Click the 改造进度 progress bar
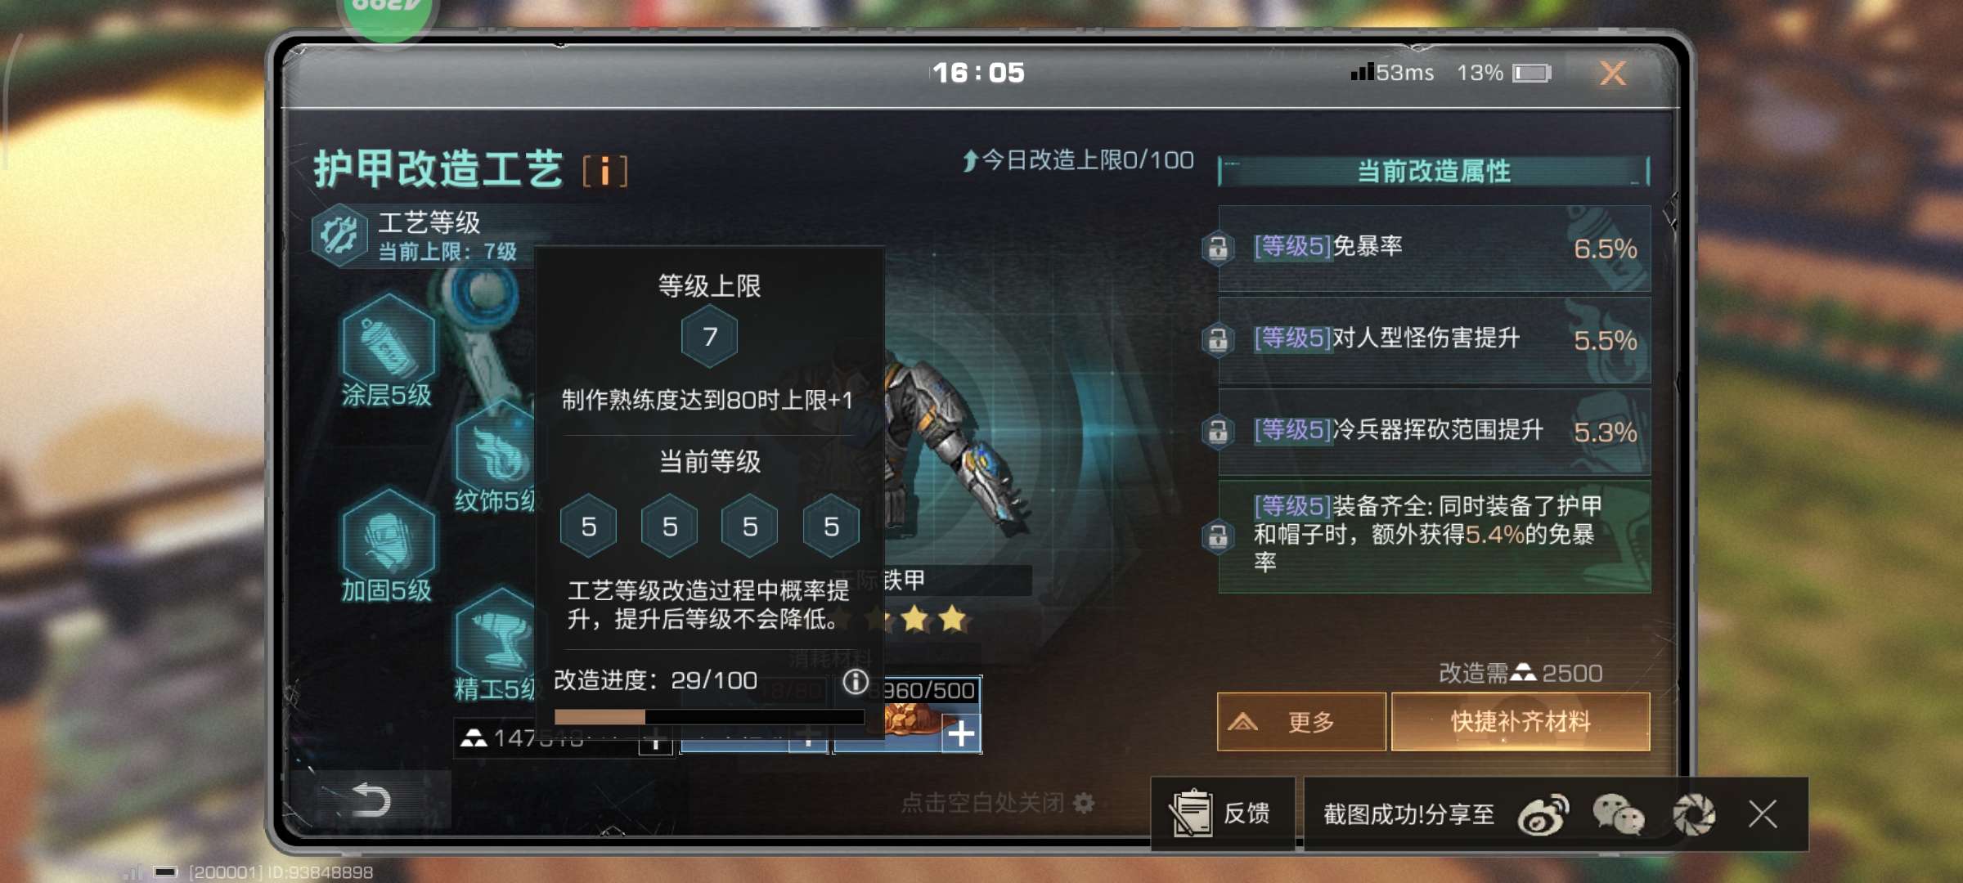The width and height of the screenshot is (1963, 883). click(709, 717)
